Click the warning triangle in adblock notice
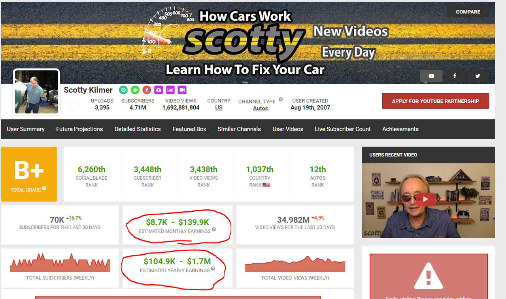This screenshot has height=299, width=506. [x=429, y=276]
